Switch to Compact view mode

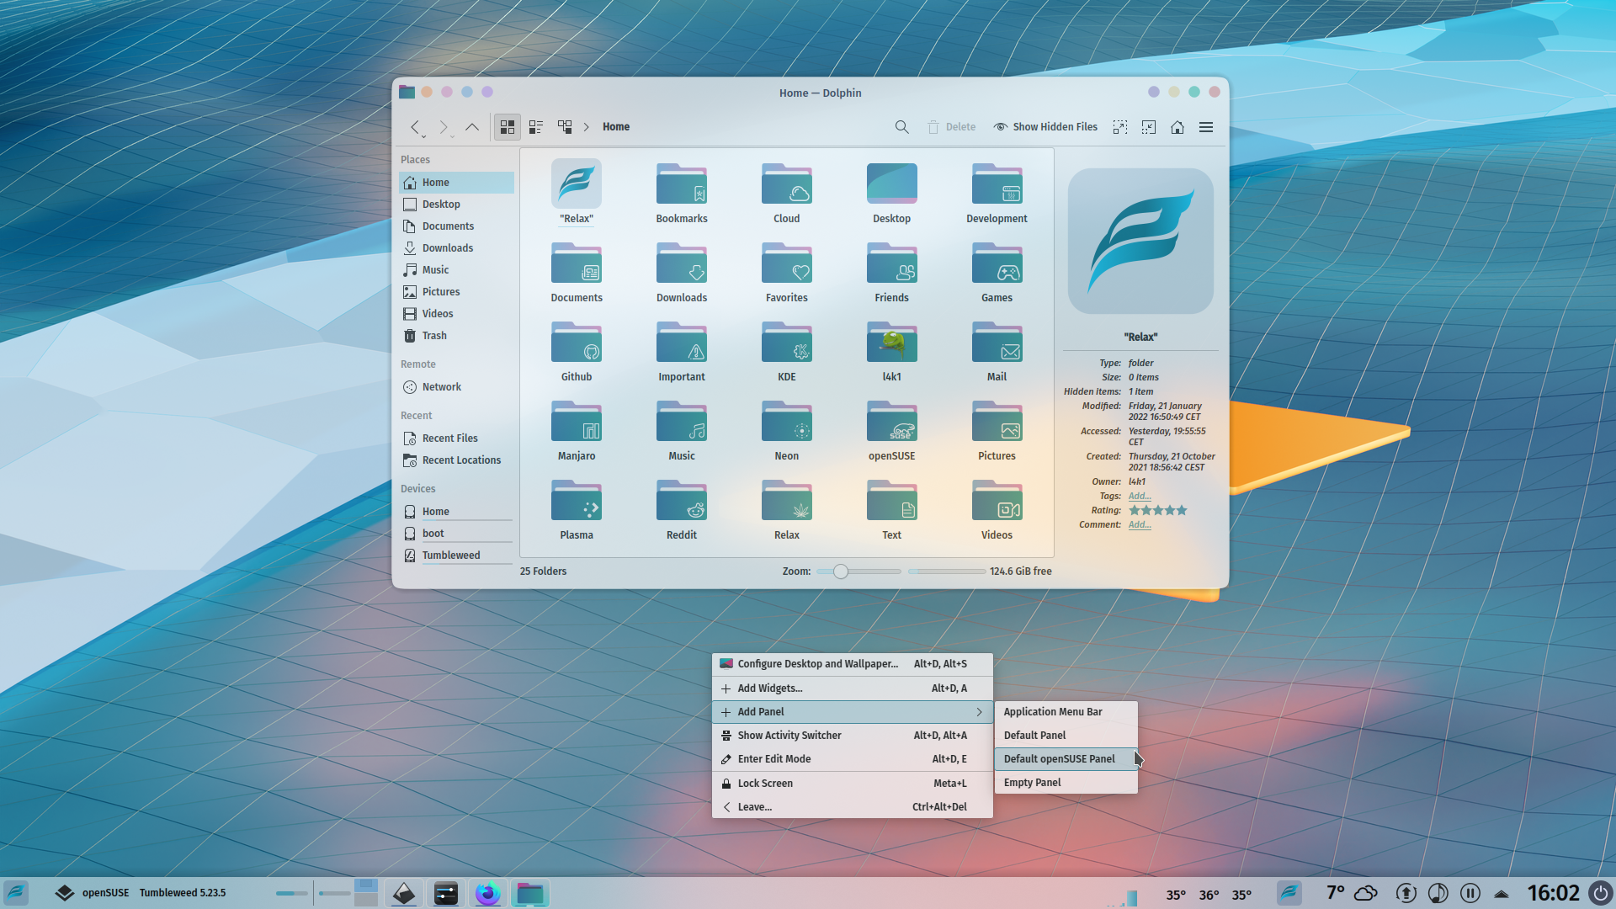coord(536,127)
